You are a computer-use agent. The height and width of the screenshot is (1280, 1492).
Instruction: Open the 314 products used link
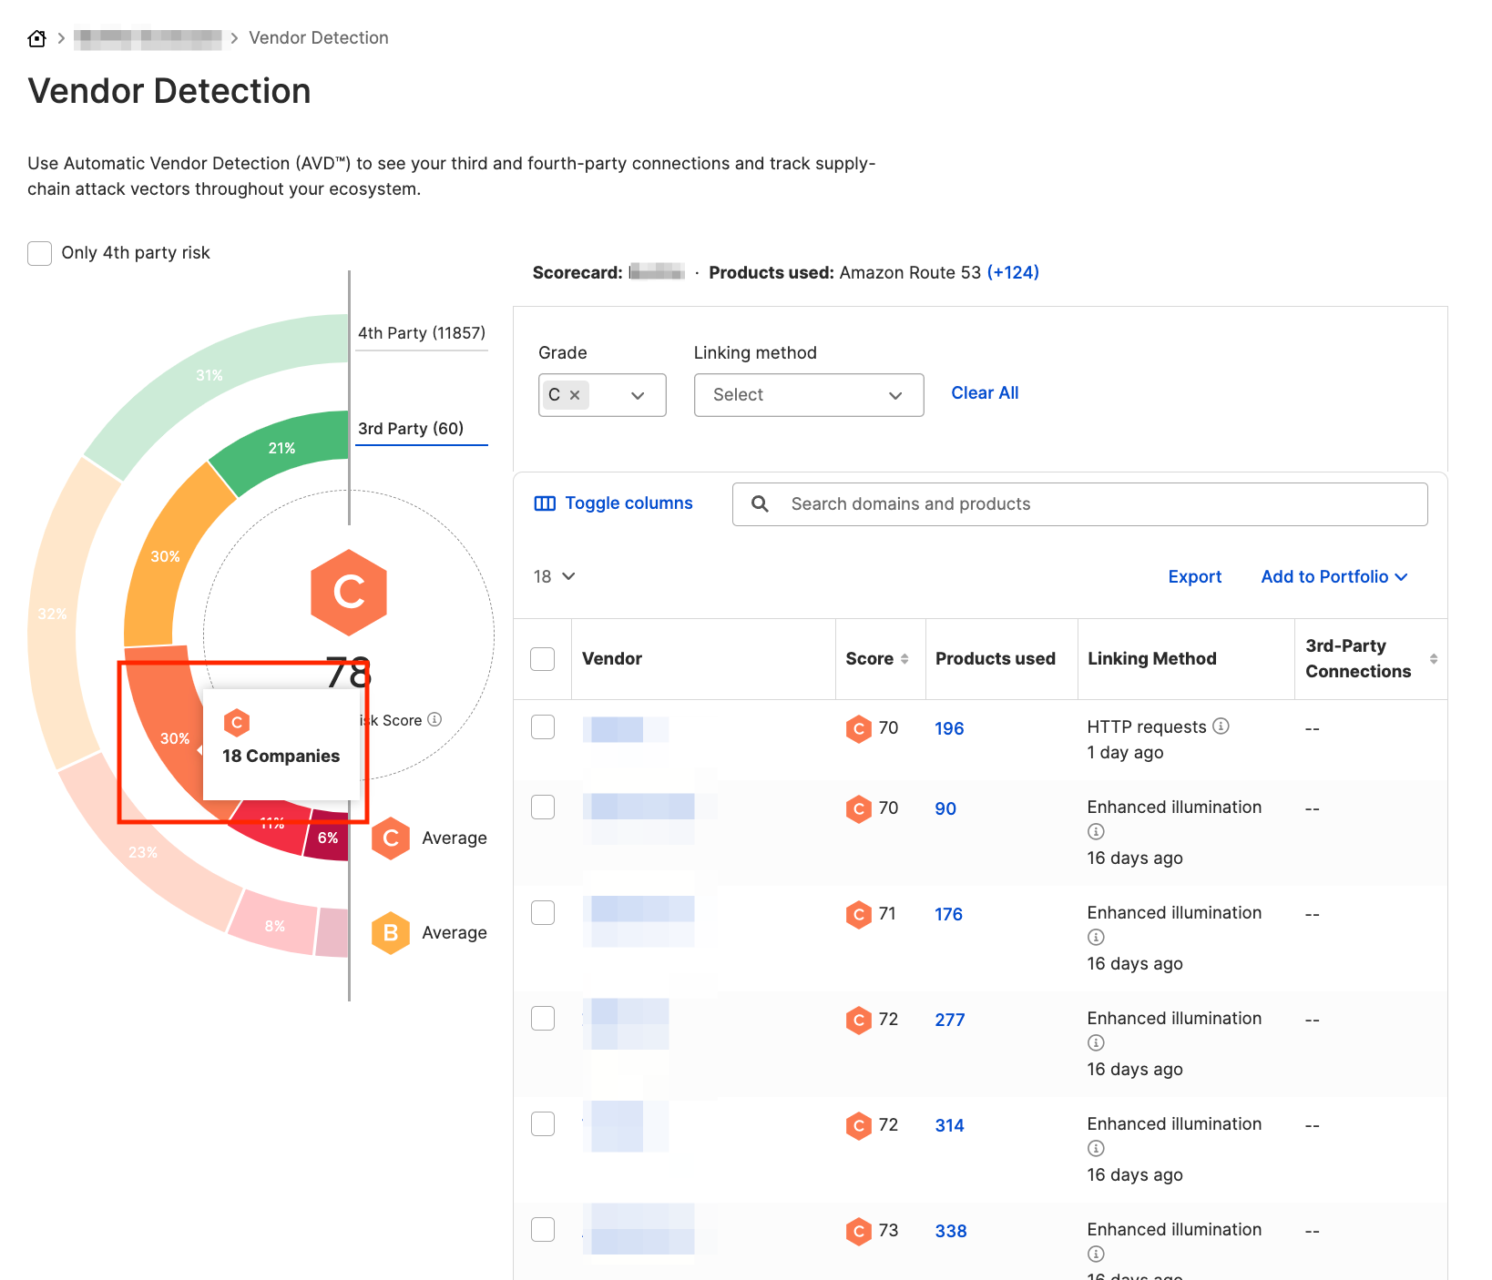coord(949,1125)
